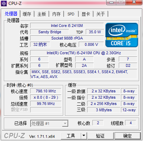The image size is (143, 141).
Task: Click the 指令集 instruction set box
Action: (x=84, y=74)
